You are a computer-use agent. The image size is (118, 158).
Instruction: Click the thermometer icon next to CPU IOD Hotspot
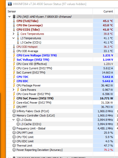click(x=14, y=47)
